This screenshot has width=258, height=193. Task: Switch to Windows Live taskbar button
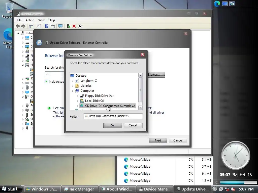click(42, 189)
